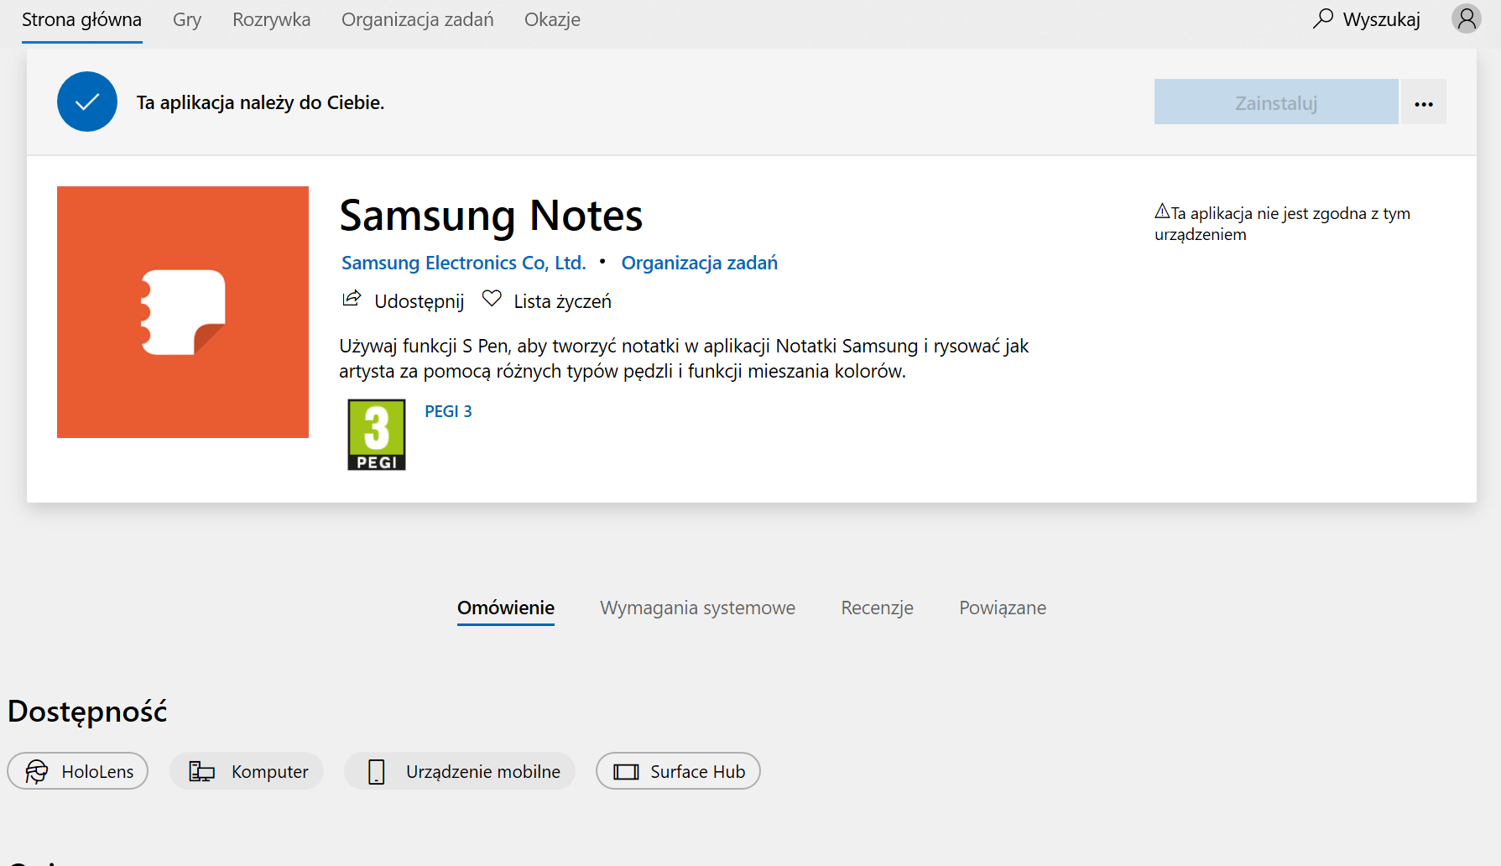Screen dimensions: 1501x866
Task: Open the user account profile icon
Action: click(1466, 18)
